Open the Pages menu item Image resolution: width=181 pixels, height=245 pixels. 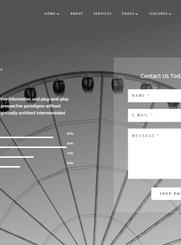tap(128, 14)
